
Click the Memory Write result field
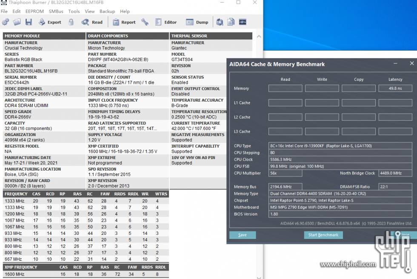click(x=322, y=88)
